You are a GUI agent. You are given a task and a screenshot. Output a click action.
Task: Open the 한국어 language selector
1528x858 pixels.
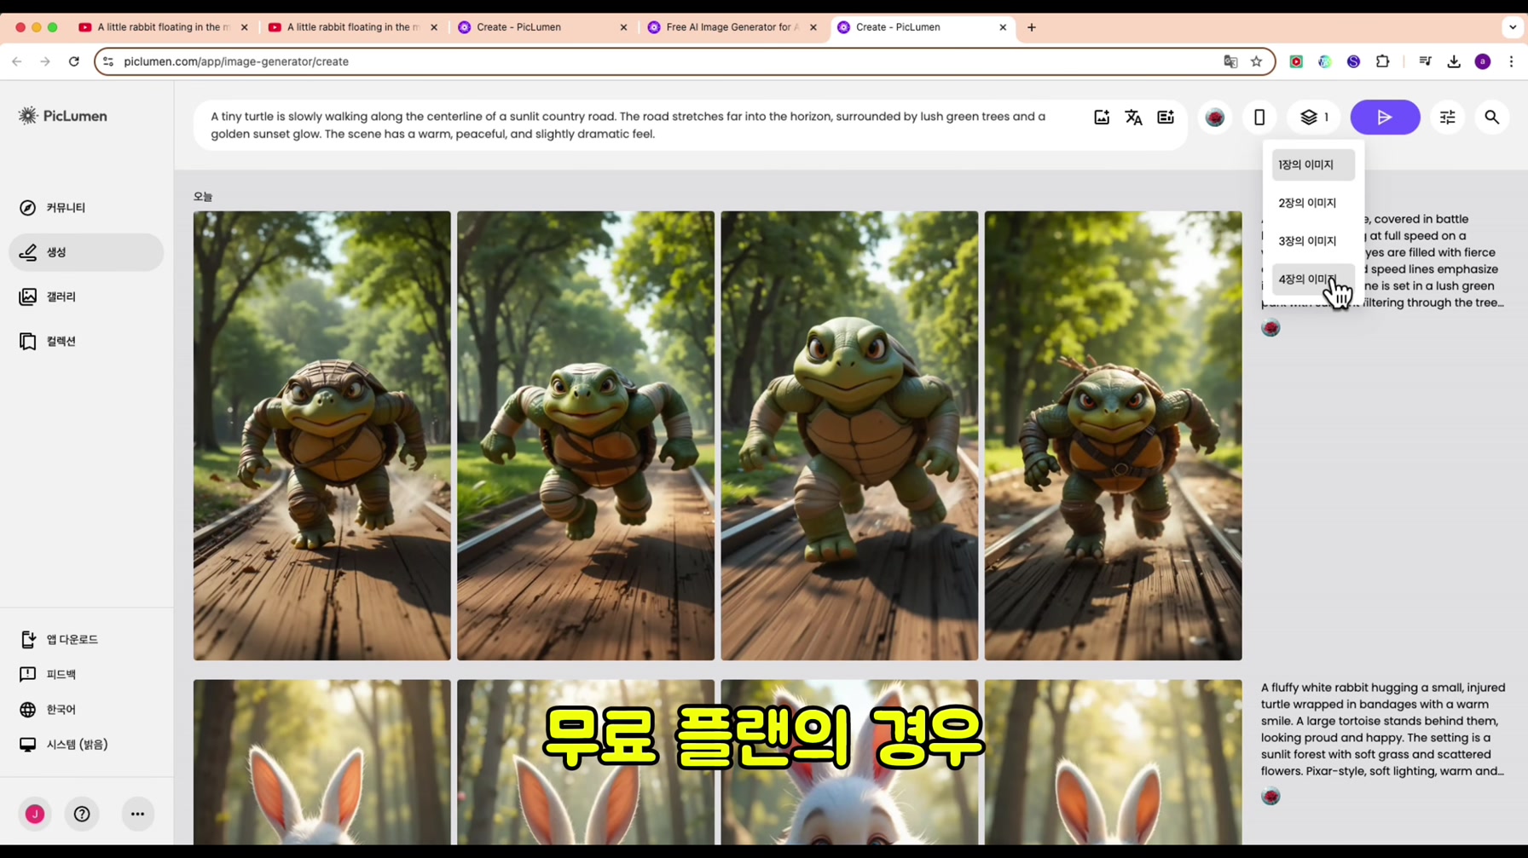click(48, 709)
